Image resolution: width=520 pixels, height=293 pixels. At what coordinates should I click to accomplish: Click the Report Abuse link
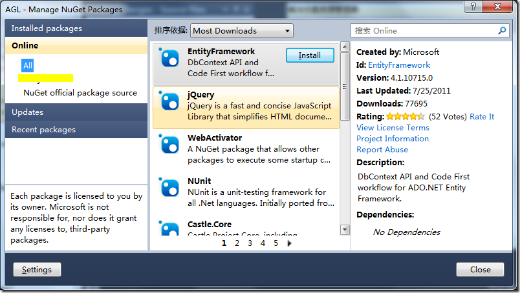[382, 150]
